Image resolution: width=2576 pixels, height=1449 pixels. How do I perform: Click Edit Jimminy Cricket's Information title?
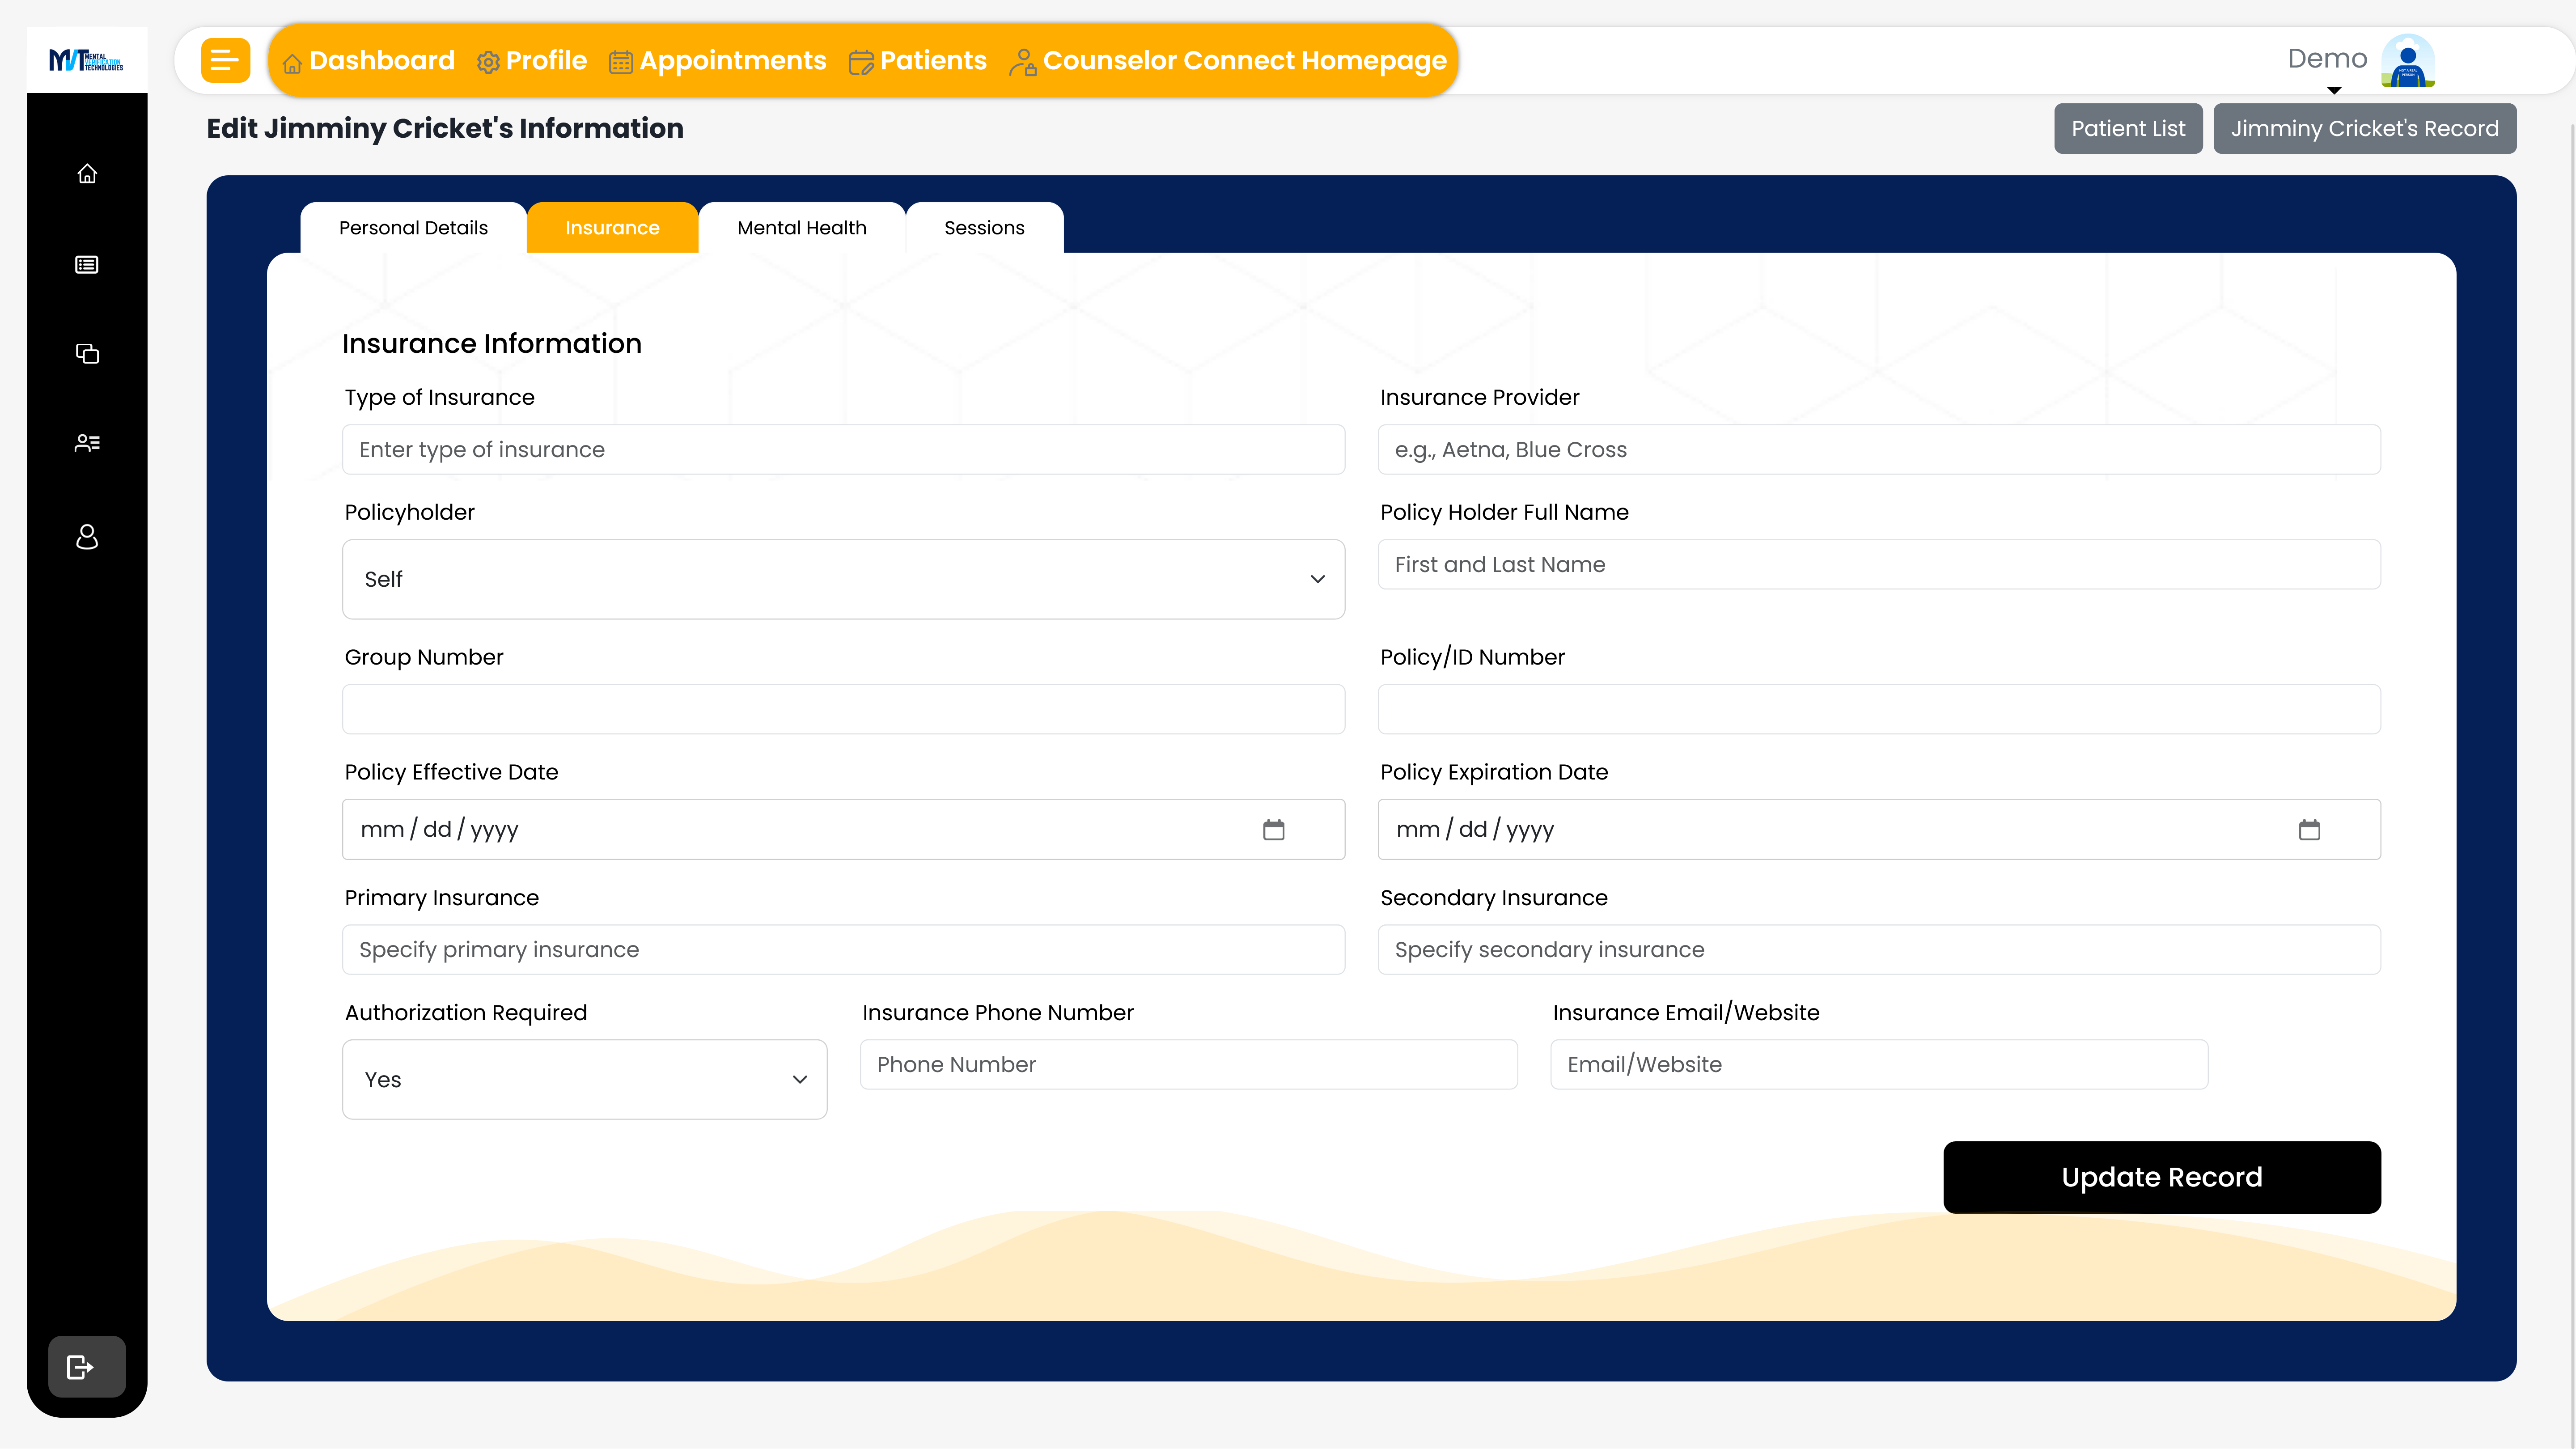point(445,129)
